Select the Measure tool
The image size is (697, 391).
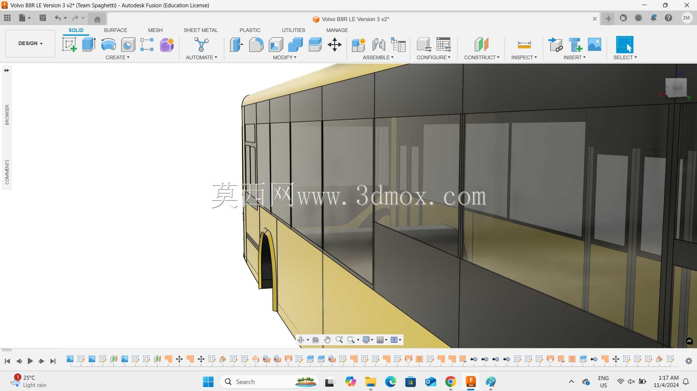[524, 45]
